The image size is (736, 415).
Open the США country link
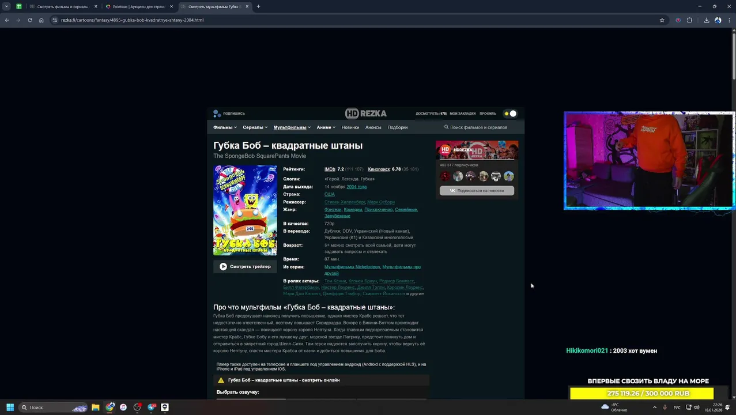pos(329,194)
